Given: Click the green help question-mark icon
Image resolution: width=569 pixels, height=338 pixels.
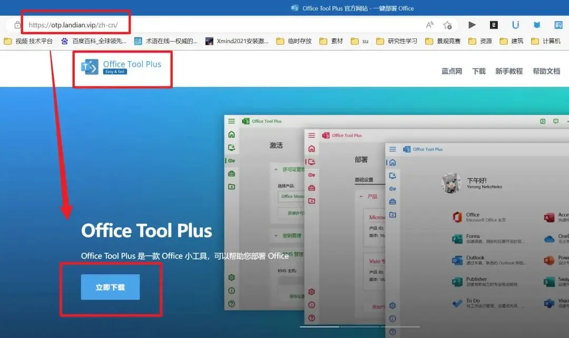Looking at the screenshot, I should [x=231, y=304].
